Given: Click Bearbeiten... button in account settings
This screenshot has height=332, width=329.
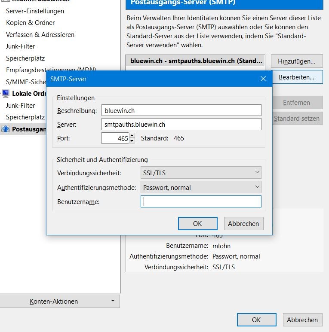Looking at the screenshot, I should [297, 77].
